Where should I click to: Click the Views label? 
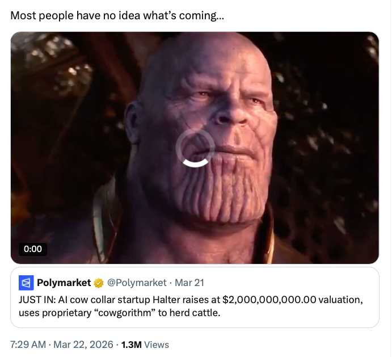click(x=157, y=345)
